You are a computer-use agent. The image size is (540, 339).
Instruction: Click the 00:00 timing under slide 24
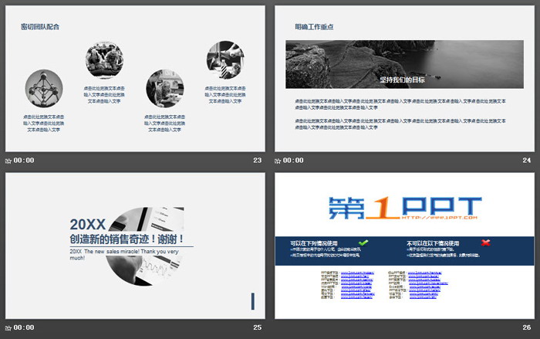pos(293,161)
